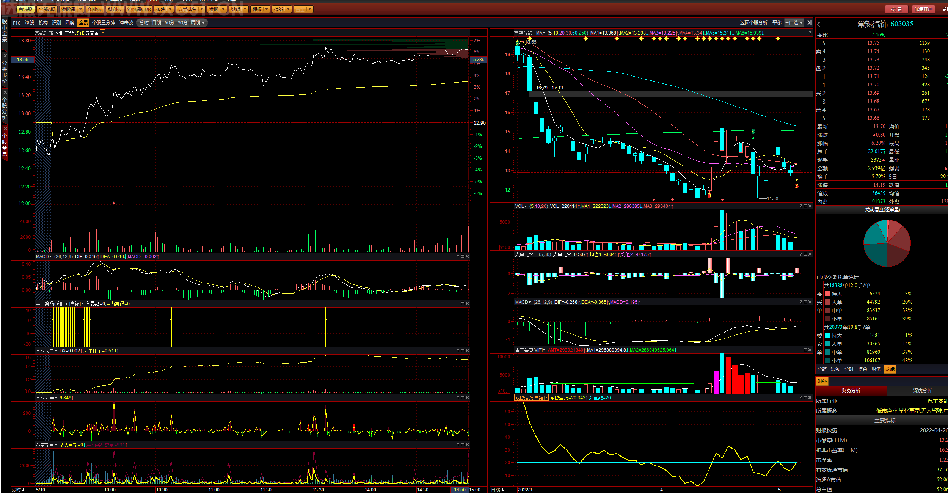Screen dimensions: 948x493
Task: Open the 资金 tab
Action: click(x=863, y=369)
